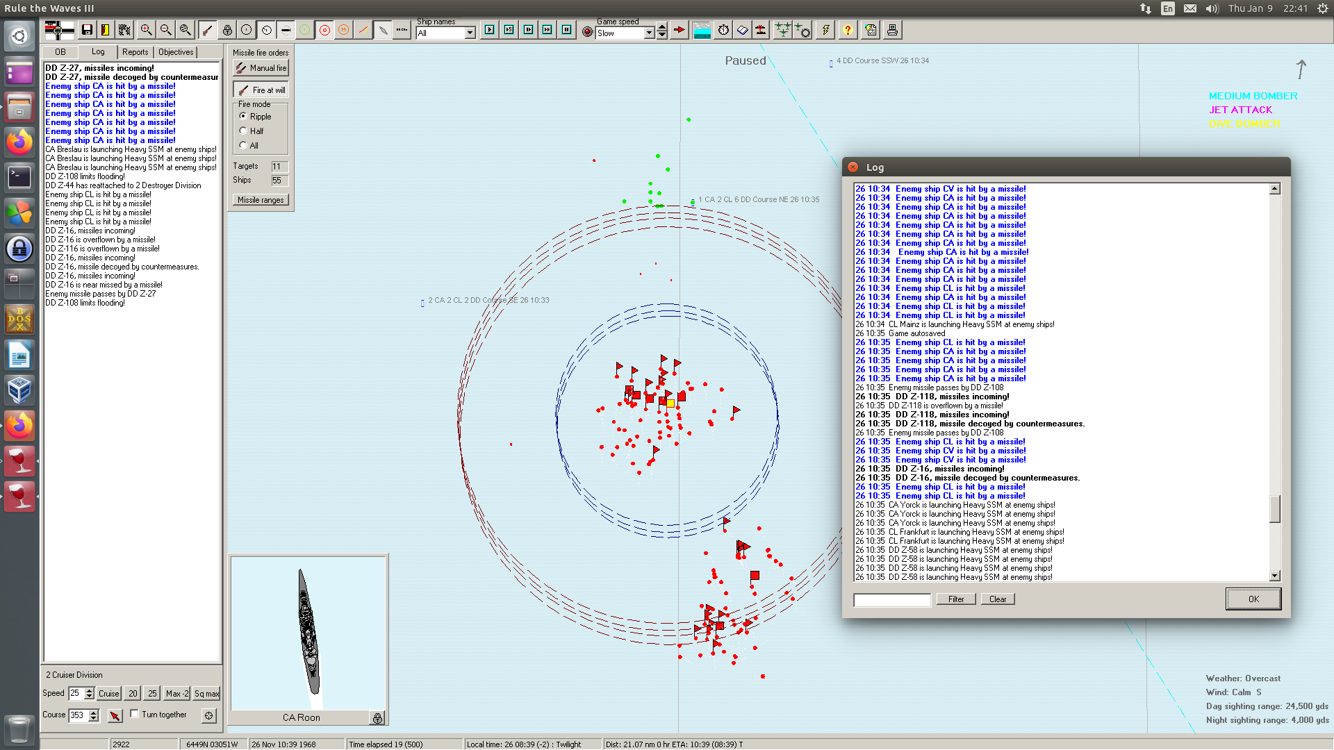
Task: Switch to the Objectives tab
Action: point(176,52)
